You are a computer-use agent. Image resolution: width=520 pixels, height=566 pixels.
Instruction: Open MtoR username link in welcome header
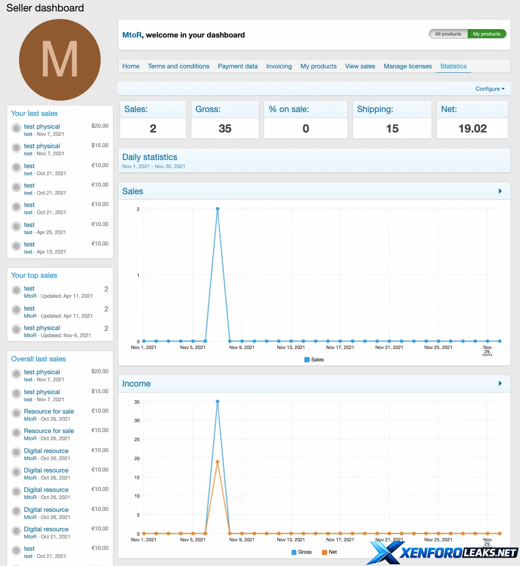(132, 35)
